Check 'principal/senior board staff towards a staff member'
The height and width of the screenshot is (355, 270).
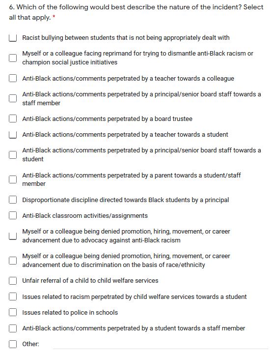coord(13,98)
